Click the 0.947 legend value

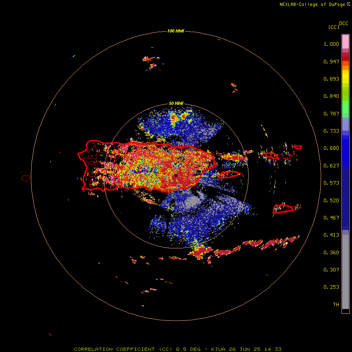pyautogui.click(x=331, y=61)
